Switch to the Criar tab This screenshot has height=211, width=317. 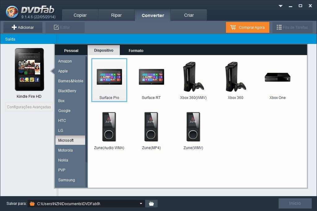point(189,15)
